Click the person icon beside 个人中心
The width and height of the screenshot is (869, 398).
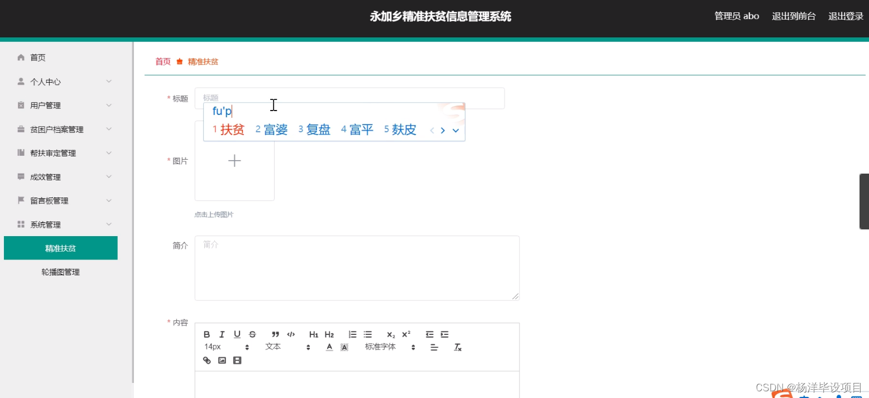point(21,81)
